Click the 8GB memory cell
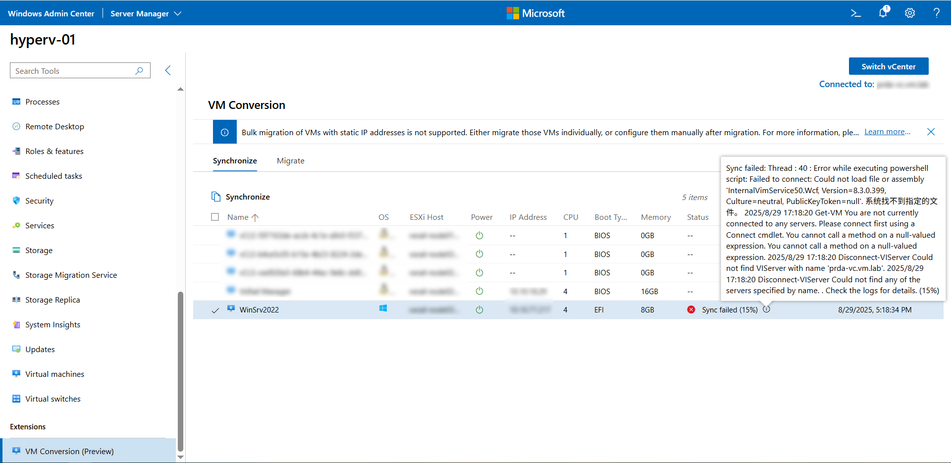This screenshot has height=463, width=951. (647, 309)
